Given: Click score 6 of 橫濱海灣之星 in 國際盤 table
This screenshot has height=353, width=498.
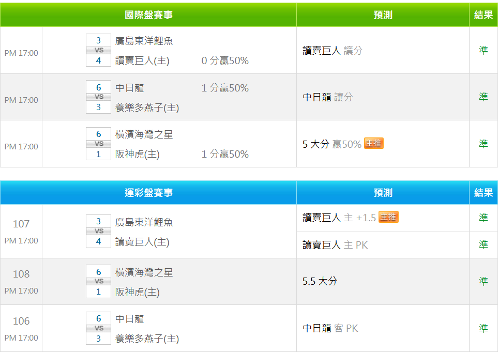Looking at the screenshot, I should (x=98, y=134).
